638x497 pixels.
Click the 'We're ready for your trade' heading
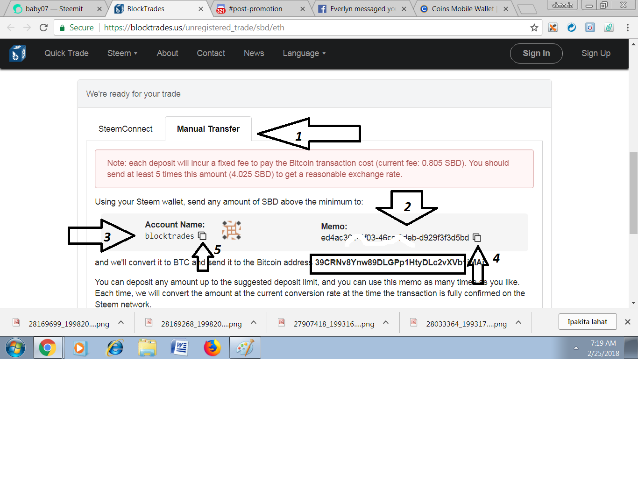pos(133,94)
